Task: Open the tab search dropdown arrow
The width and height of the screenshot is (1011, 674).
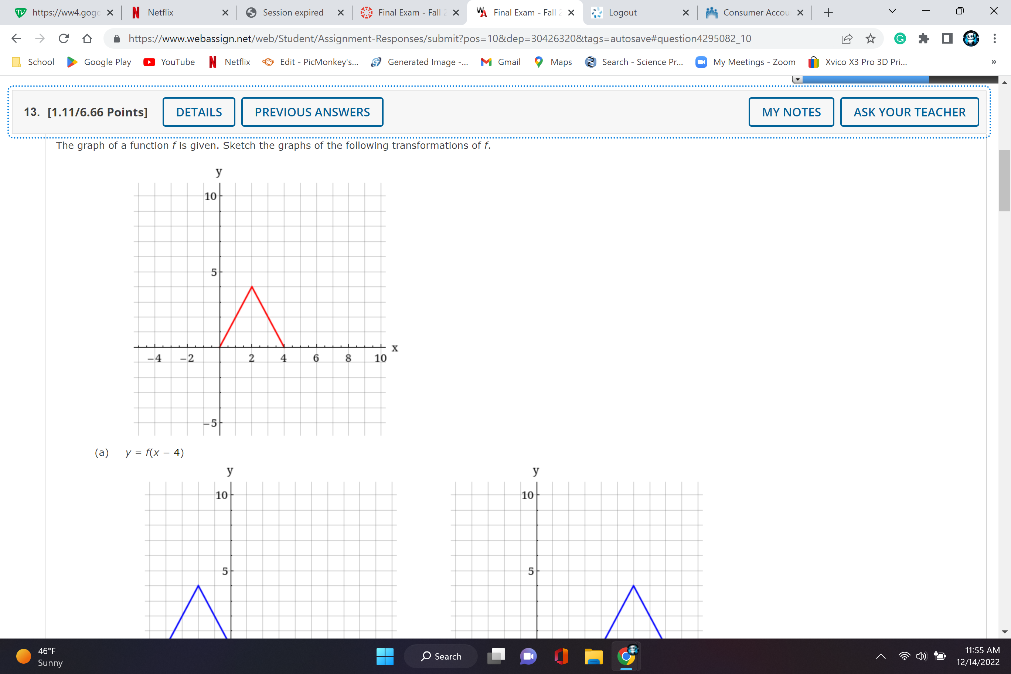Action: [892, 11]
